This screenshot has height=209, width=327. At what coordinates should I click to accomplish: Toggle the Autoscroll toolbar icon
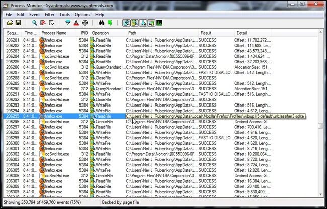coord(43,23)
